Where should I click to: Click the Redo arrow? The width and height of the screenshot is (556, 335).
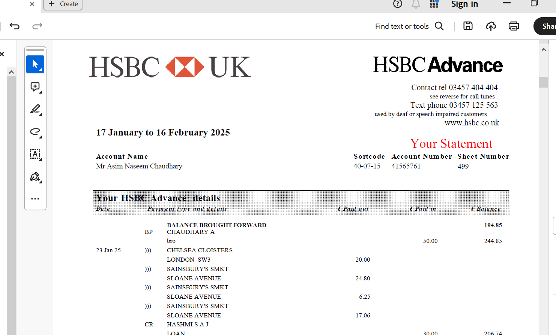point(37,26)
